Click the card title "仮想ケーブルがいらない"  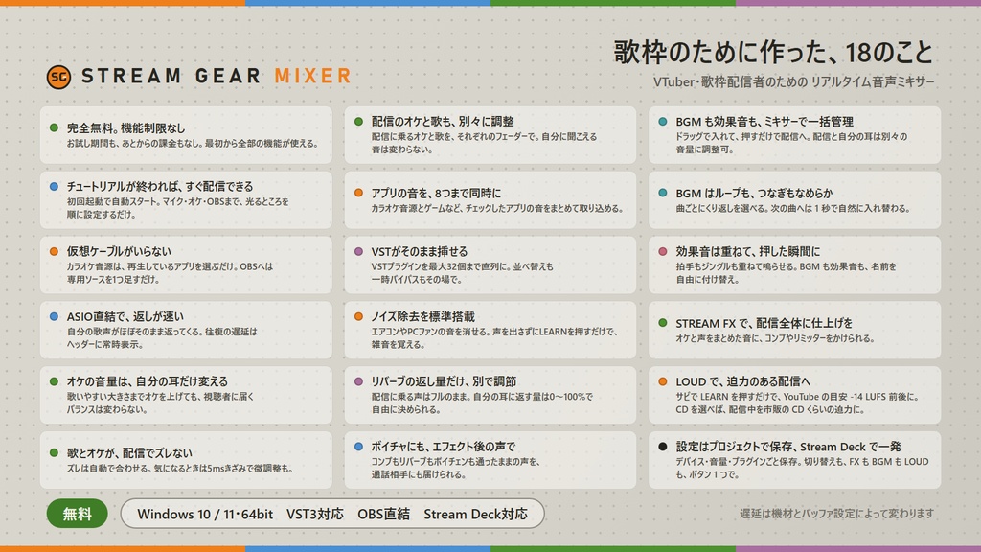(119, 251)
